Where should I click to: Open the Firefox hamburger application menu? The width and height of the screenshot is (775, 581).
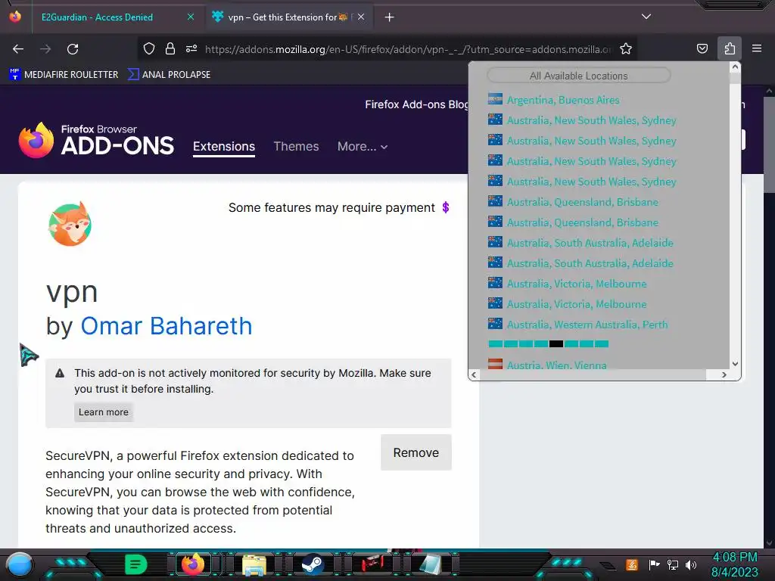pyautogui.click(x=757, y=48)
